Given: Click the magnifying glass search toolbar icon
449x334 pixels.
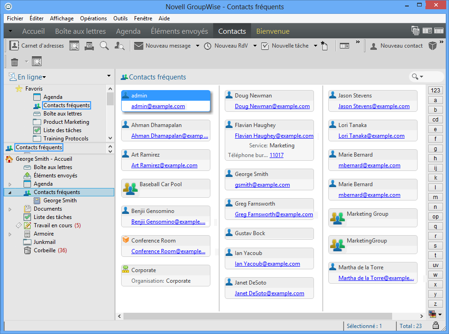Looking at the screenshot, I should point(104,46).
